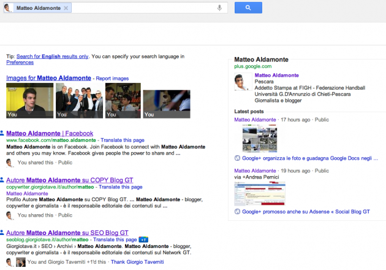Click 'via +Andrea Pernici' text
The width and height of the screenshot is (386, 270).
(257, 177)
